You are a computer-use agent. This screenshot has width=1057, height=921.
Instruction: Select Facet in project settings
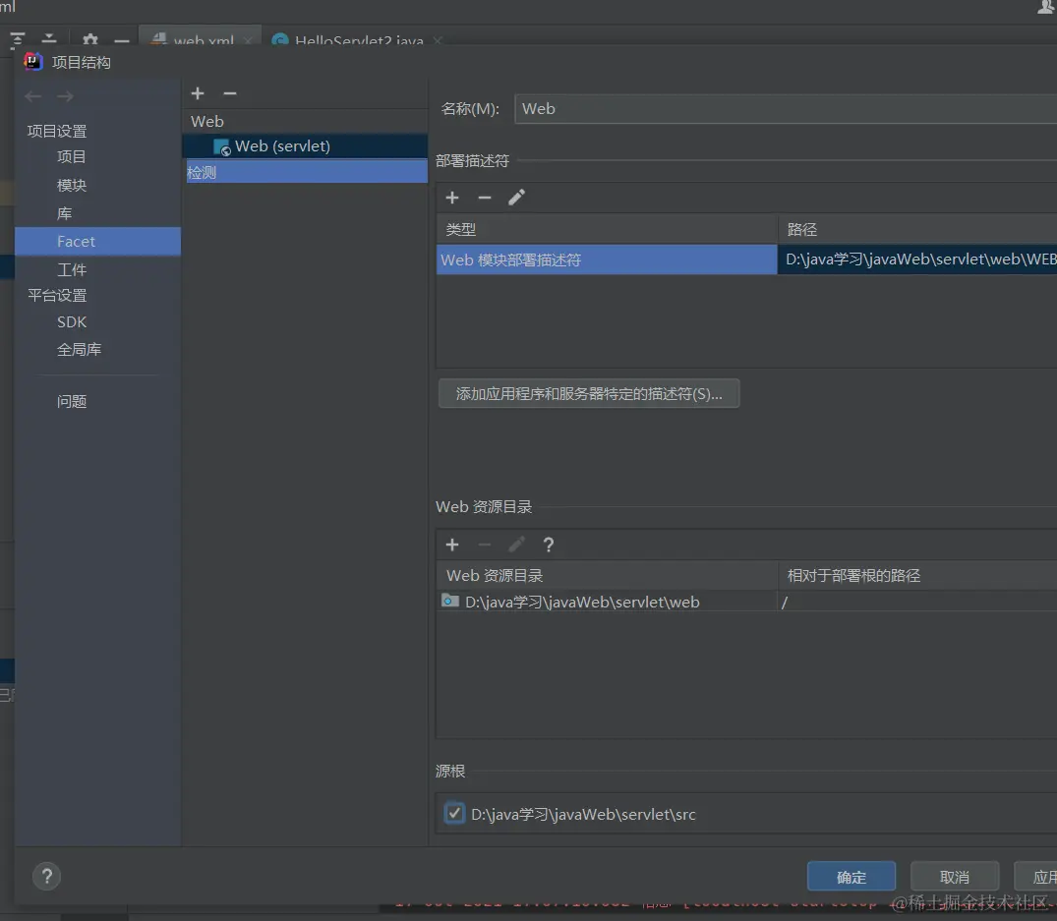coord(97,241)
